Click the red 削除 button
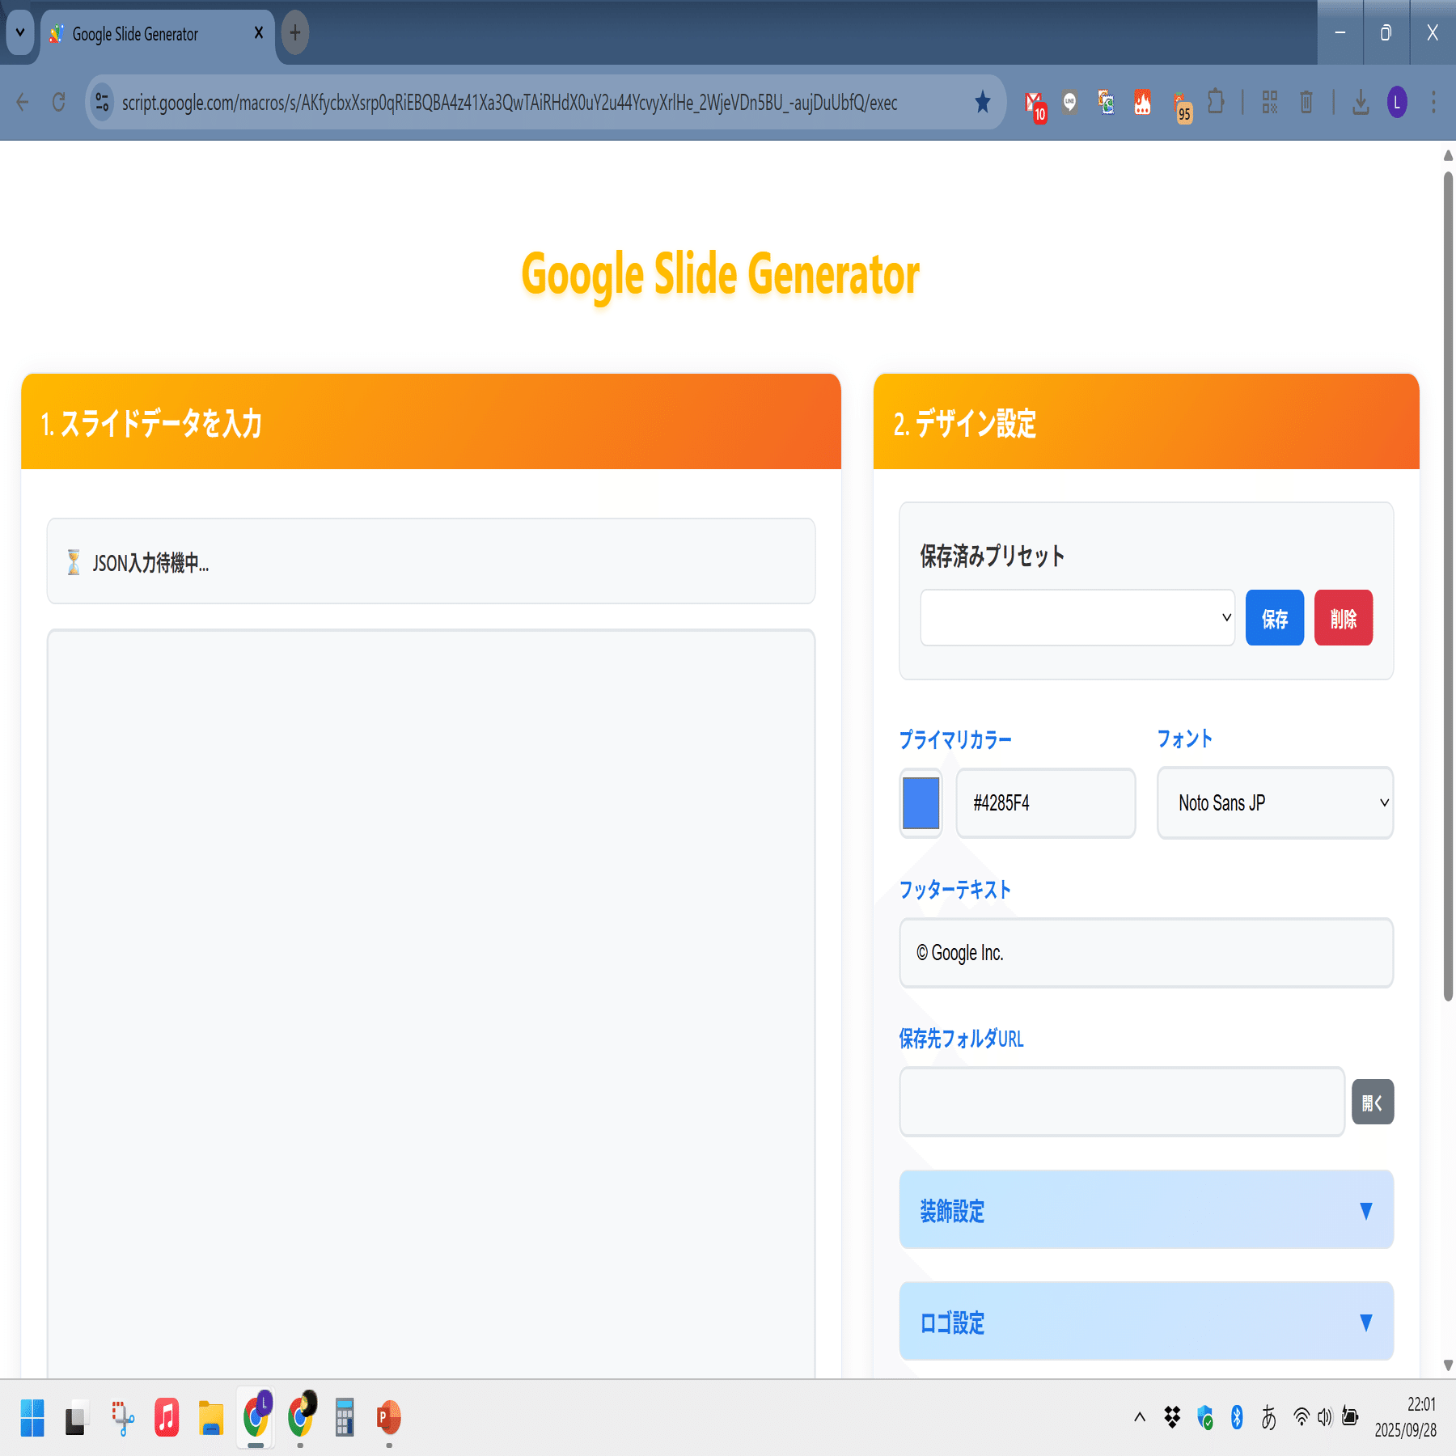Viewport: 1456px width, 1456px height. point(1344,618)
